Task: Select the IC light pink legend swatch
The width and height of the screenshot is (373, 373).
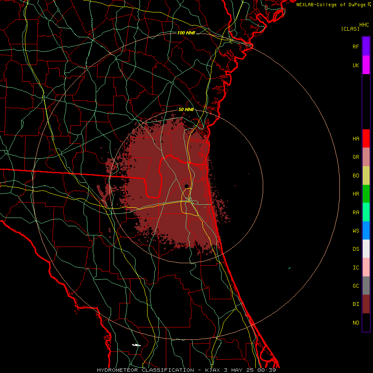Action: click(366, 267)
